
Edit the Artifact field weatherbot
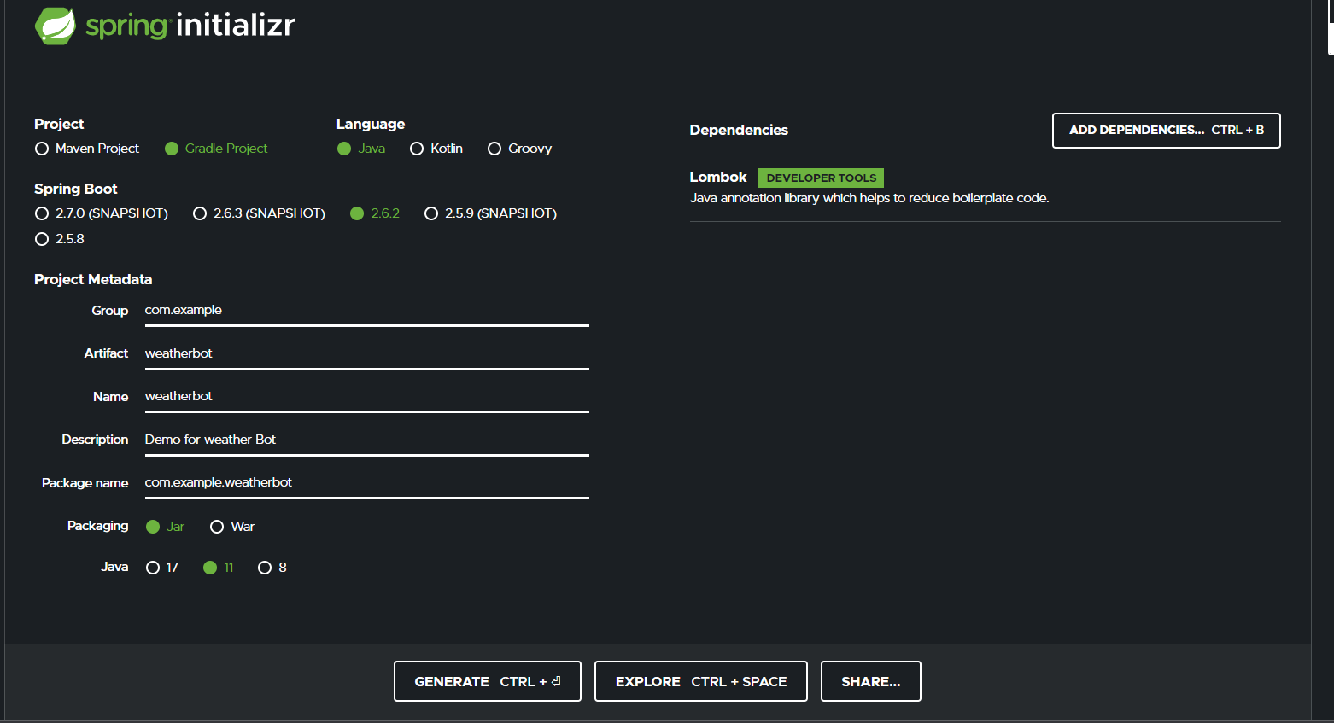tap(367, 354)
